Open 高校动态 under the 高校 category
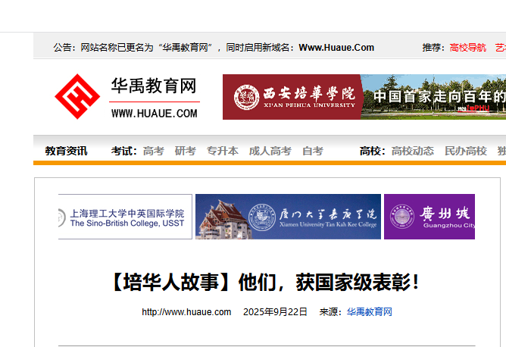506x347 pixels. point(412,151)
